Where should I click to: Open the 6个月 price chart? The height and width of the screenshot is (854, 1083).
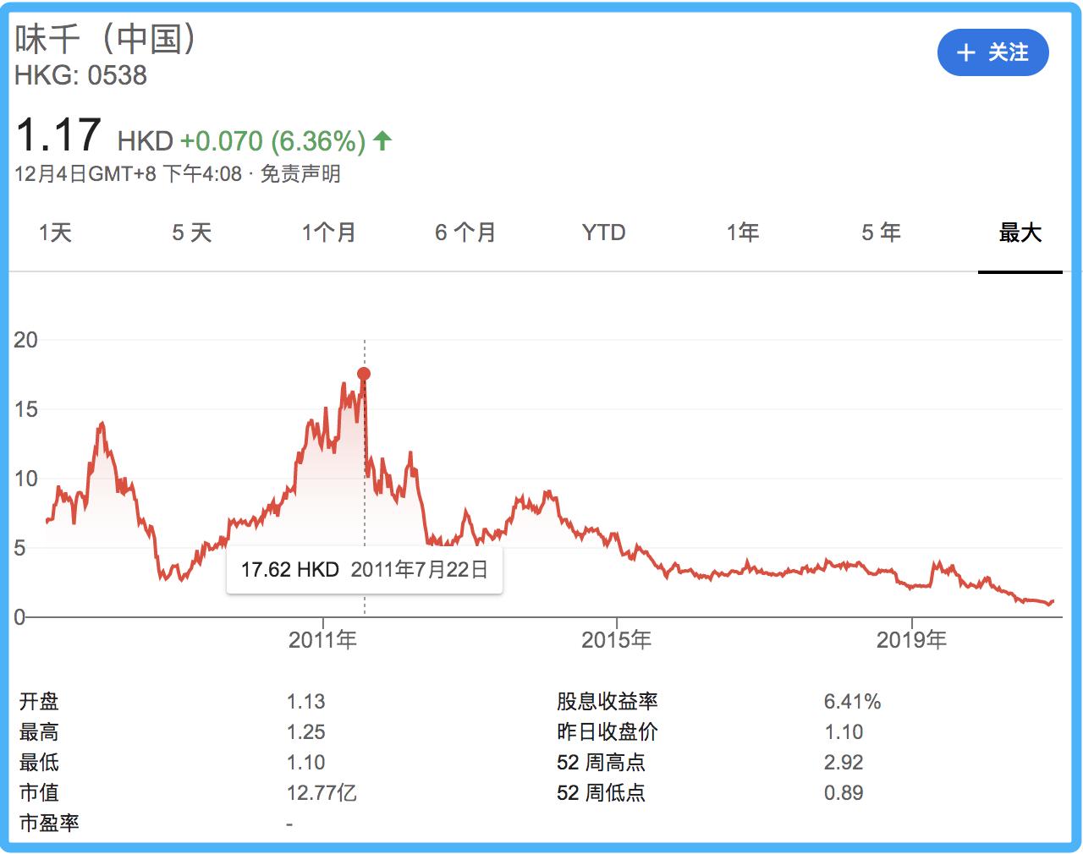465,233
